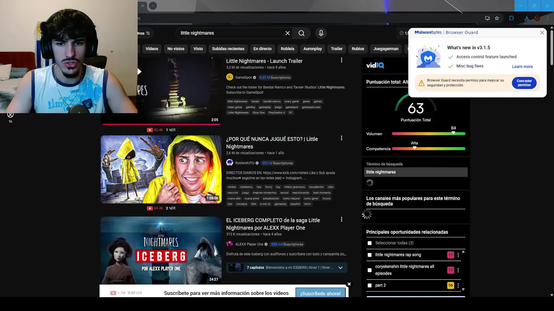Open the browser three-dot menu
554x311 pixels.
point(547,18)
